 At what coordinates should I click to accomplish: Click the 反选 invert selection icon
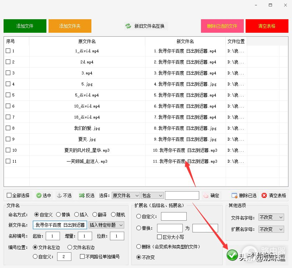click(82, 195)
